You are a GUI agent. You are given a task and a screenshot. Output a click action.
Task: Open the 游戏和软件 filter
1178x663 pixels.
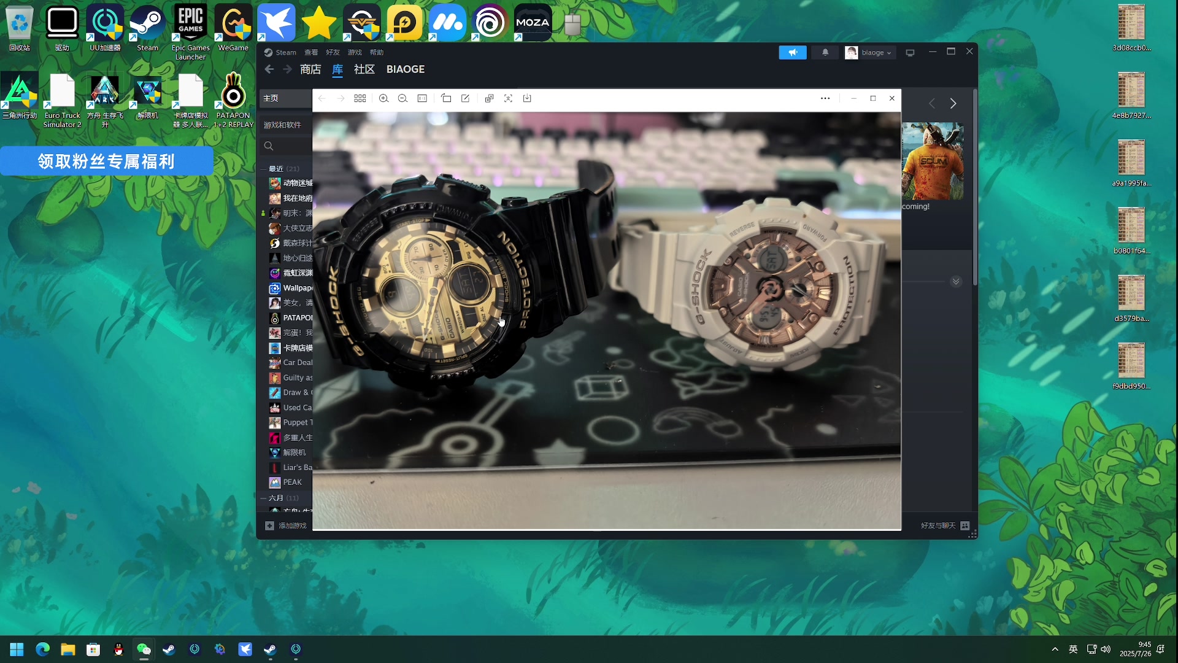286,125
